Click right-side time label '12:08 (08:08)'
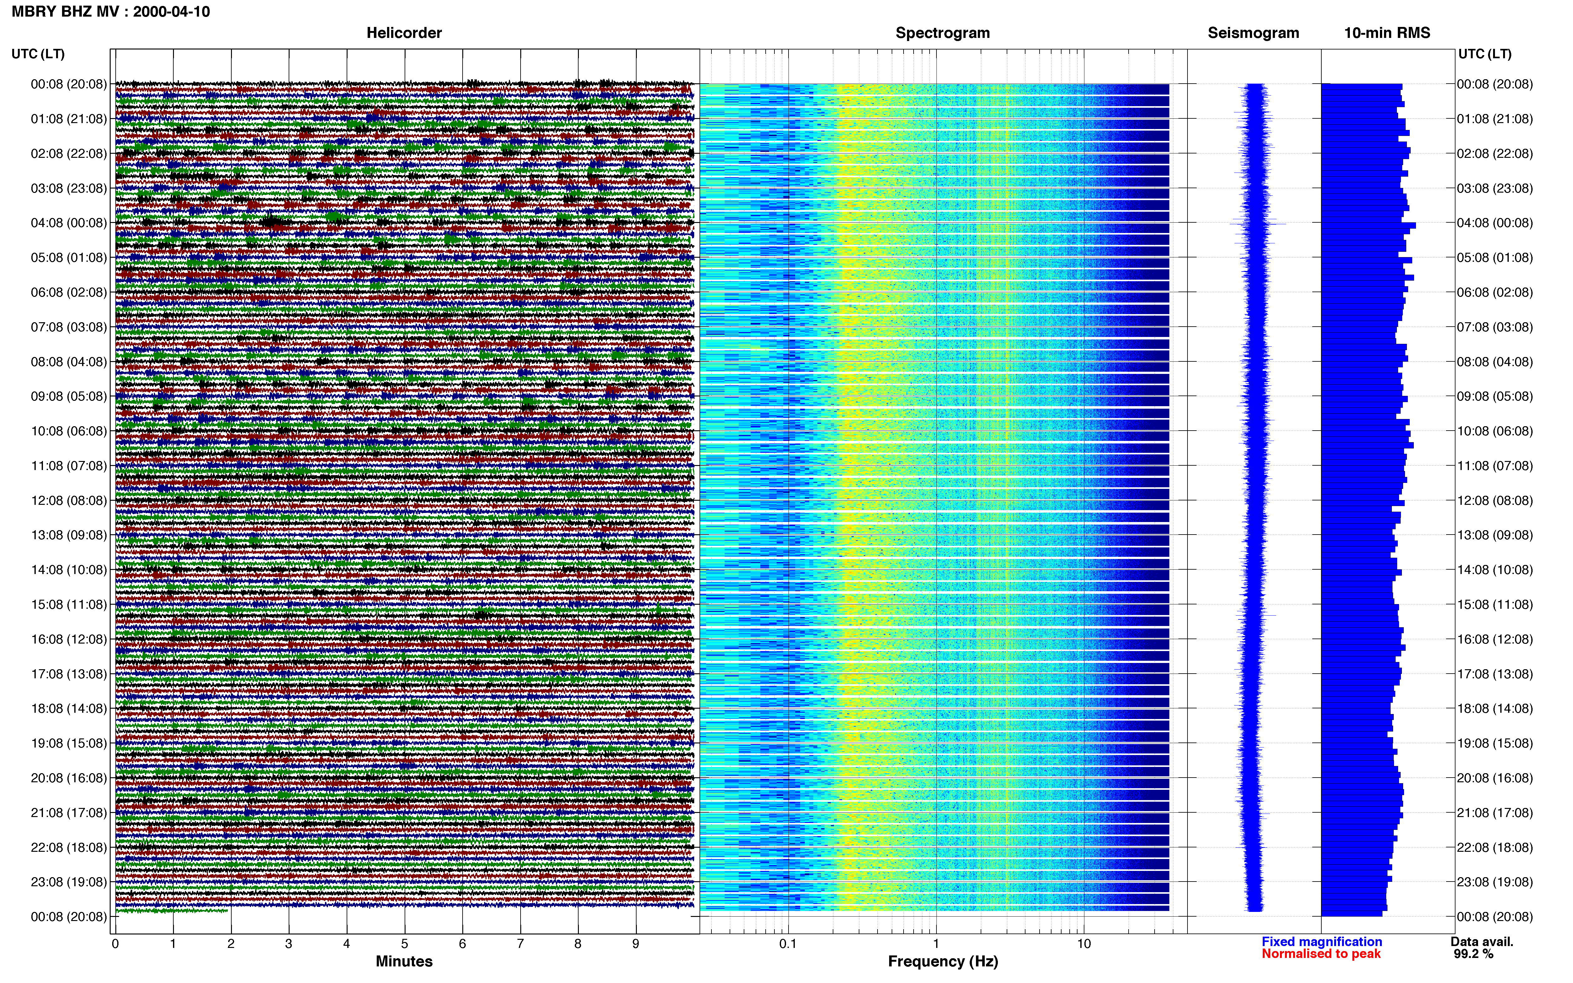1573x983 pixels. pyautogui.click(x=1495, y=501)
